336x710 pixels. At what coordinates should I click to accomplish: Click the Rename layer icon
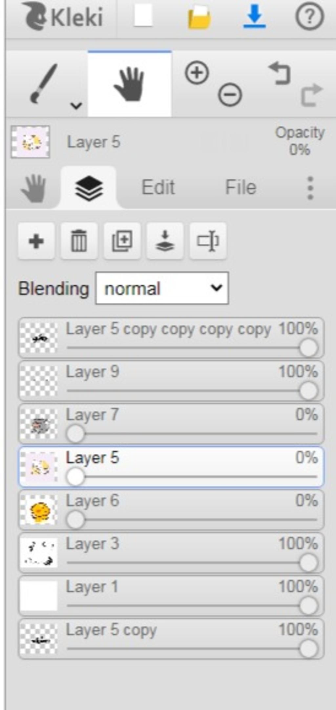(x=208, y=241)
